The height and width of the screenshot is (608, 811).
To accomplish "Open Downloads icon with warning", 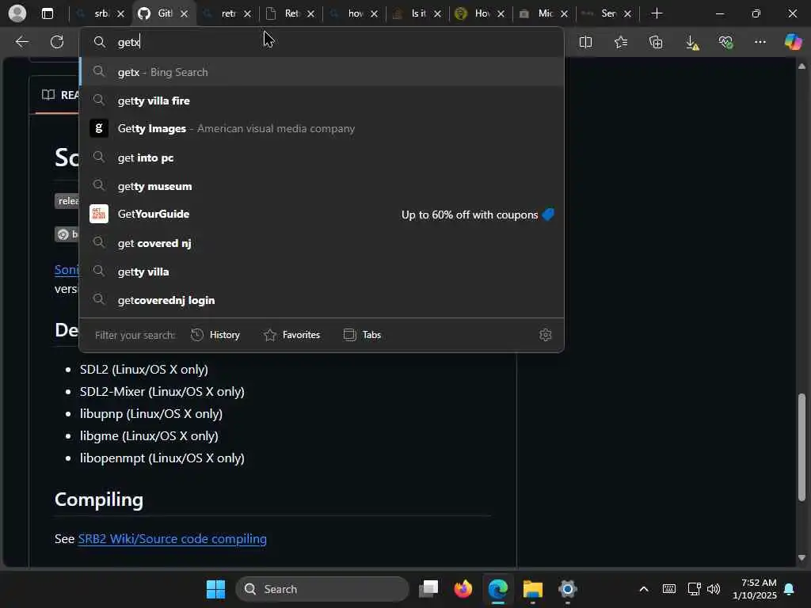I will tap(691, 43).
